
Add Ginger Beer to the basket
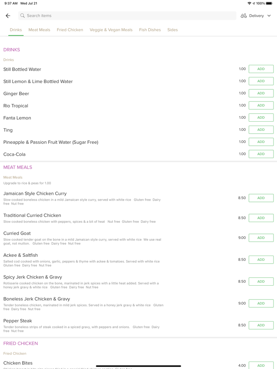coord(261,93)
